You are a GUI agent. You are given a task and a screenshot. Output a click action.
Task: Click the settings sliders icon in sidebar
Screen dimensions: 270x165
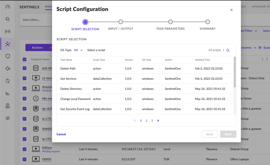click(x=8, y=118)
